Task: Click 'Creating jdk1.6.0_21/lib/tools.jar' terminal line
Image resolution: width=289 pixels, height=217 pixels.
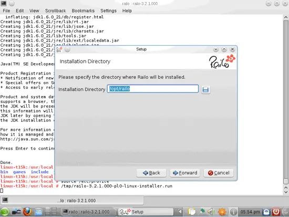Action: point(43,36)
